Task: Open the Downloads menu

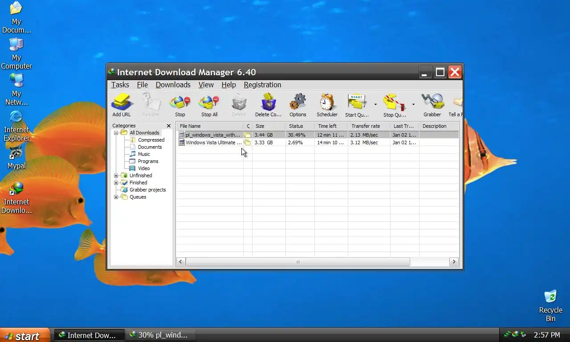Action: [173, 85]
